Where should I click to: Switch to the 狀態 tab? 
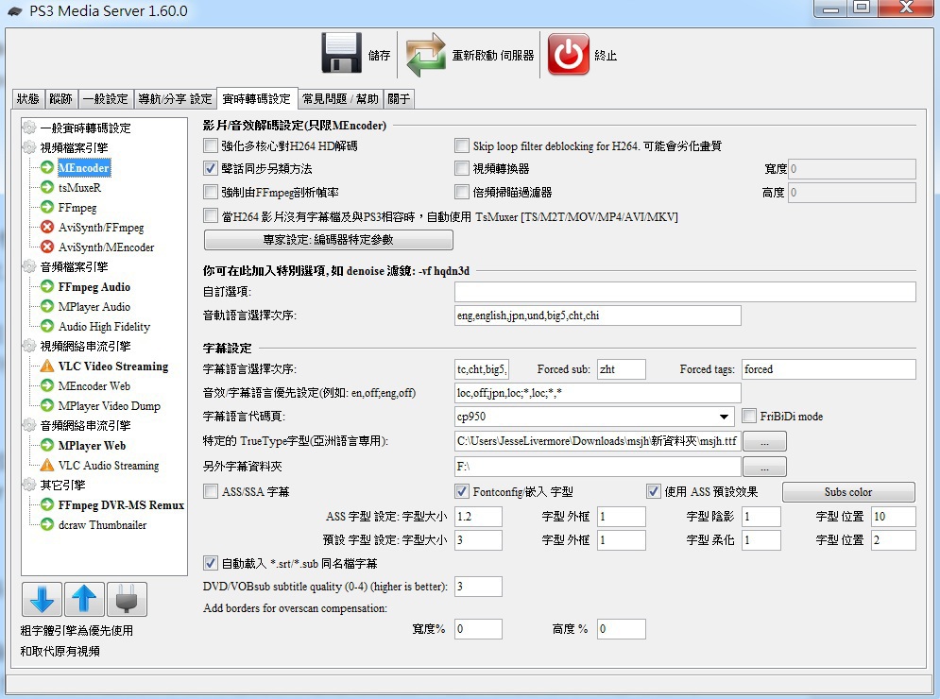click(x=28, y=98)
